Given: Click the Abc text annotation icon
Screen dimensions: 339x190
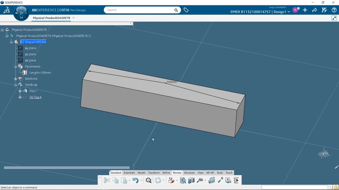Looking at the screenshot, I should point(200,180).
